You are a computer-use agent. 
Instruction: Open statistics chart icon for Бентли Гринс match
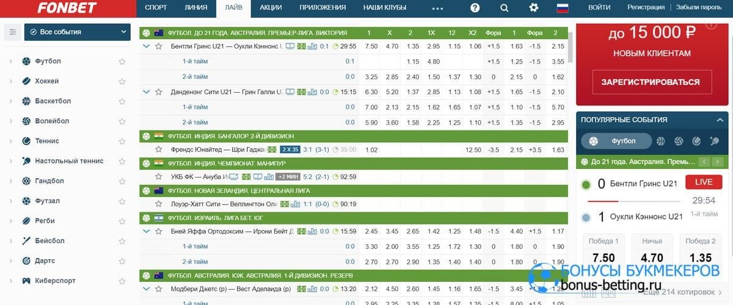312,46
